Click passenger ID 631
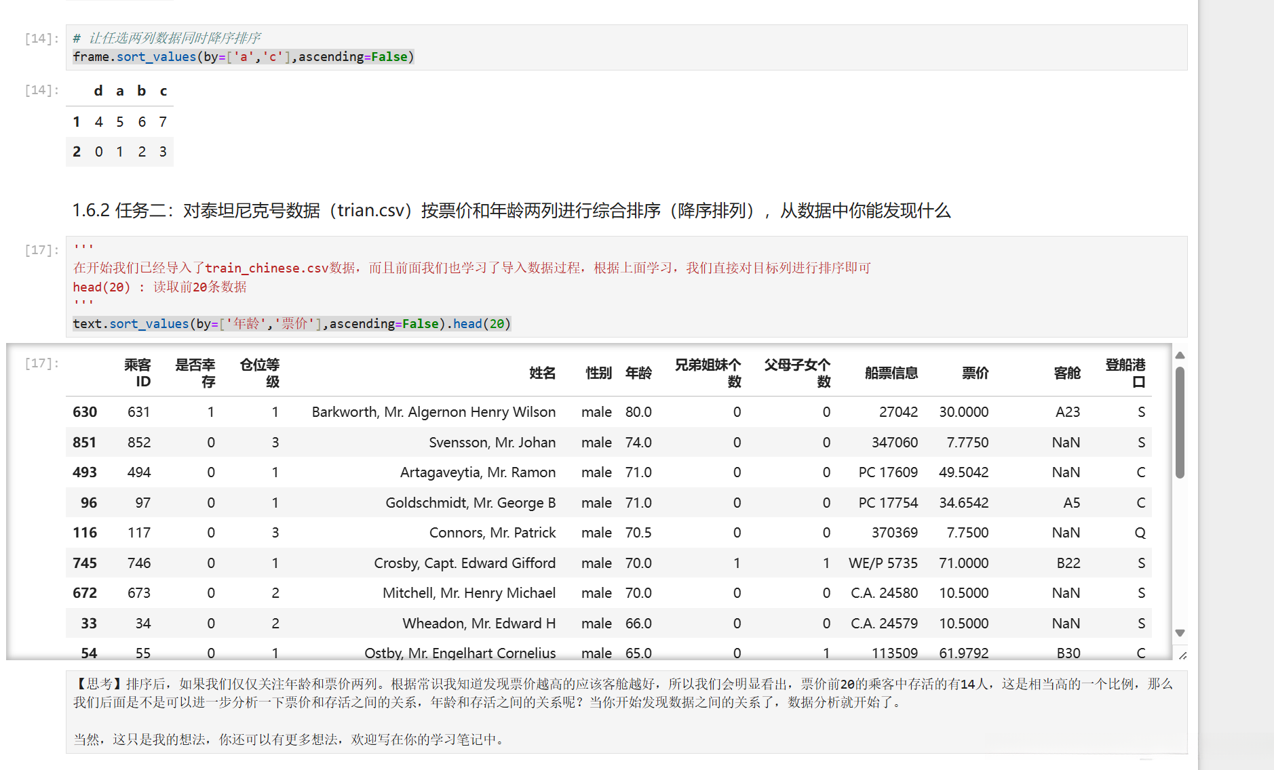The height and width of the screenshot is (770, 1274). point(139,412)
